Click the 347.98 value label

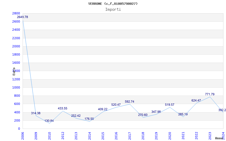pos(156,112)
